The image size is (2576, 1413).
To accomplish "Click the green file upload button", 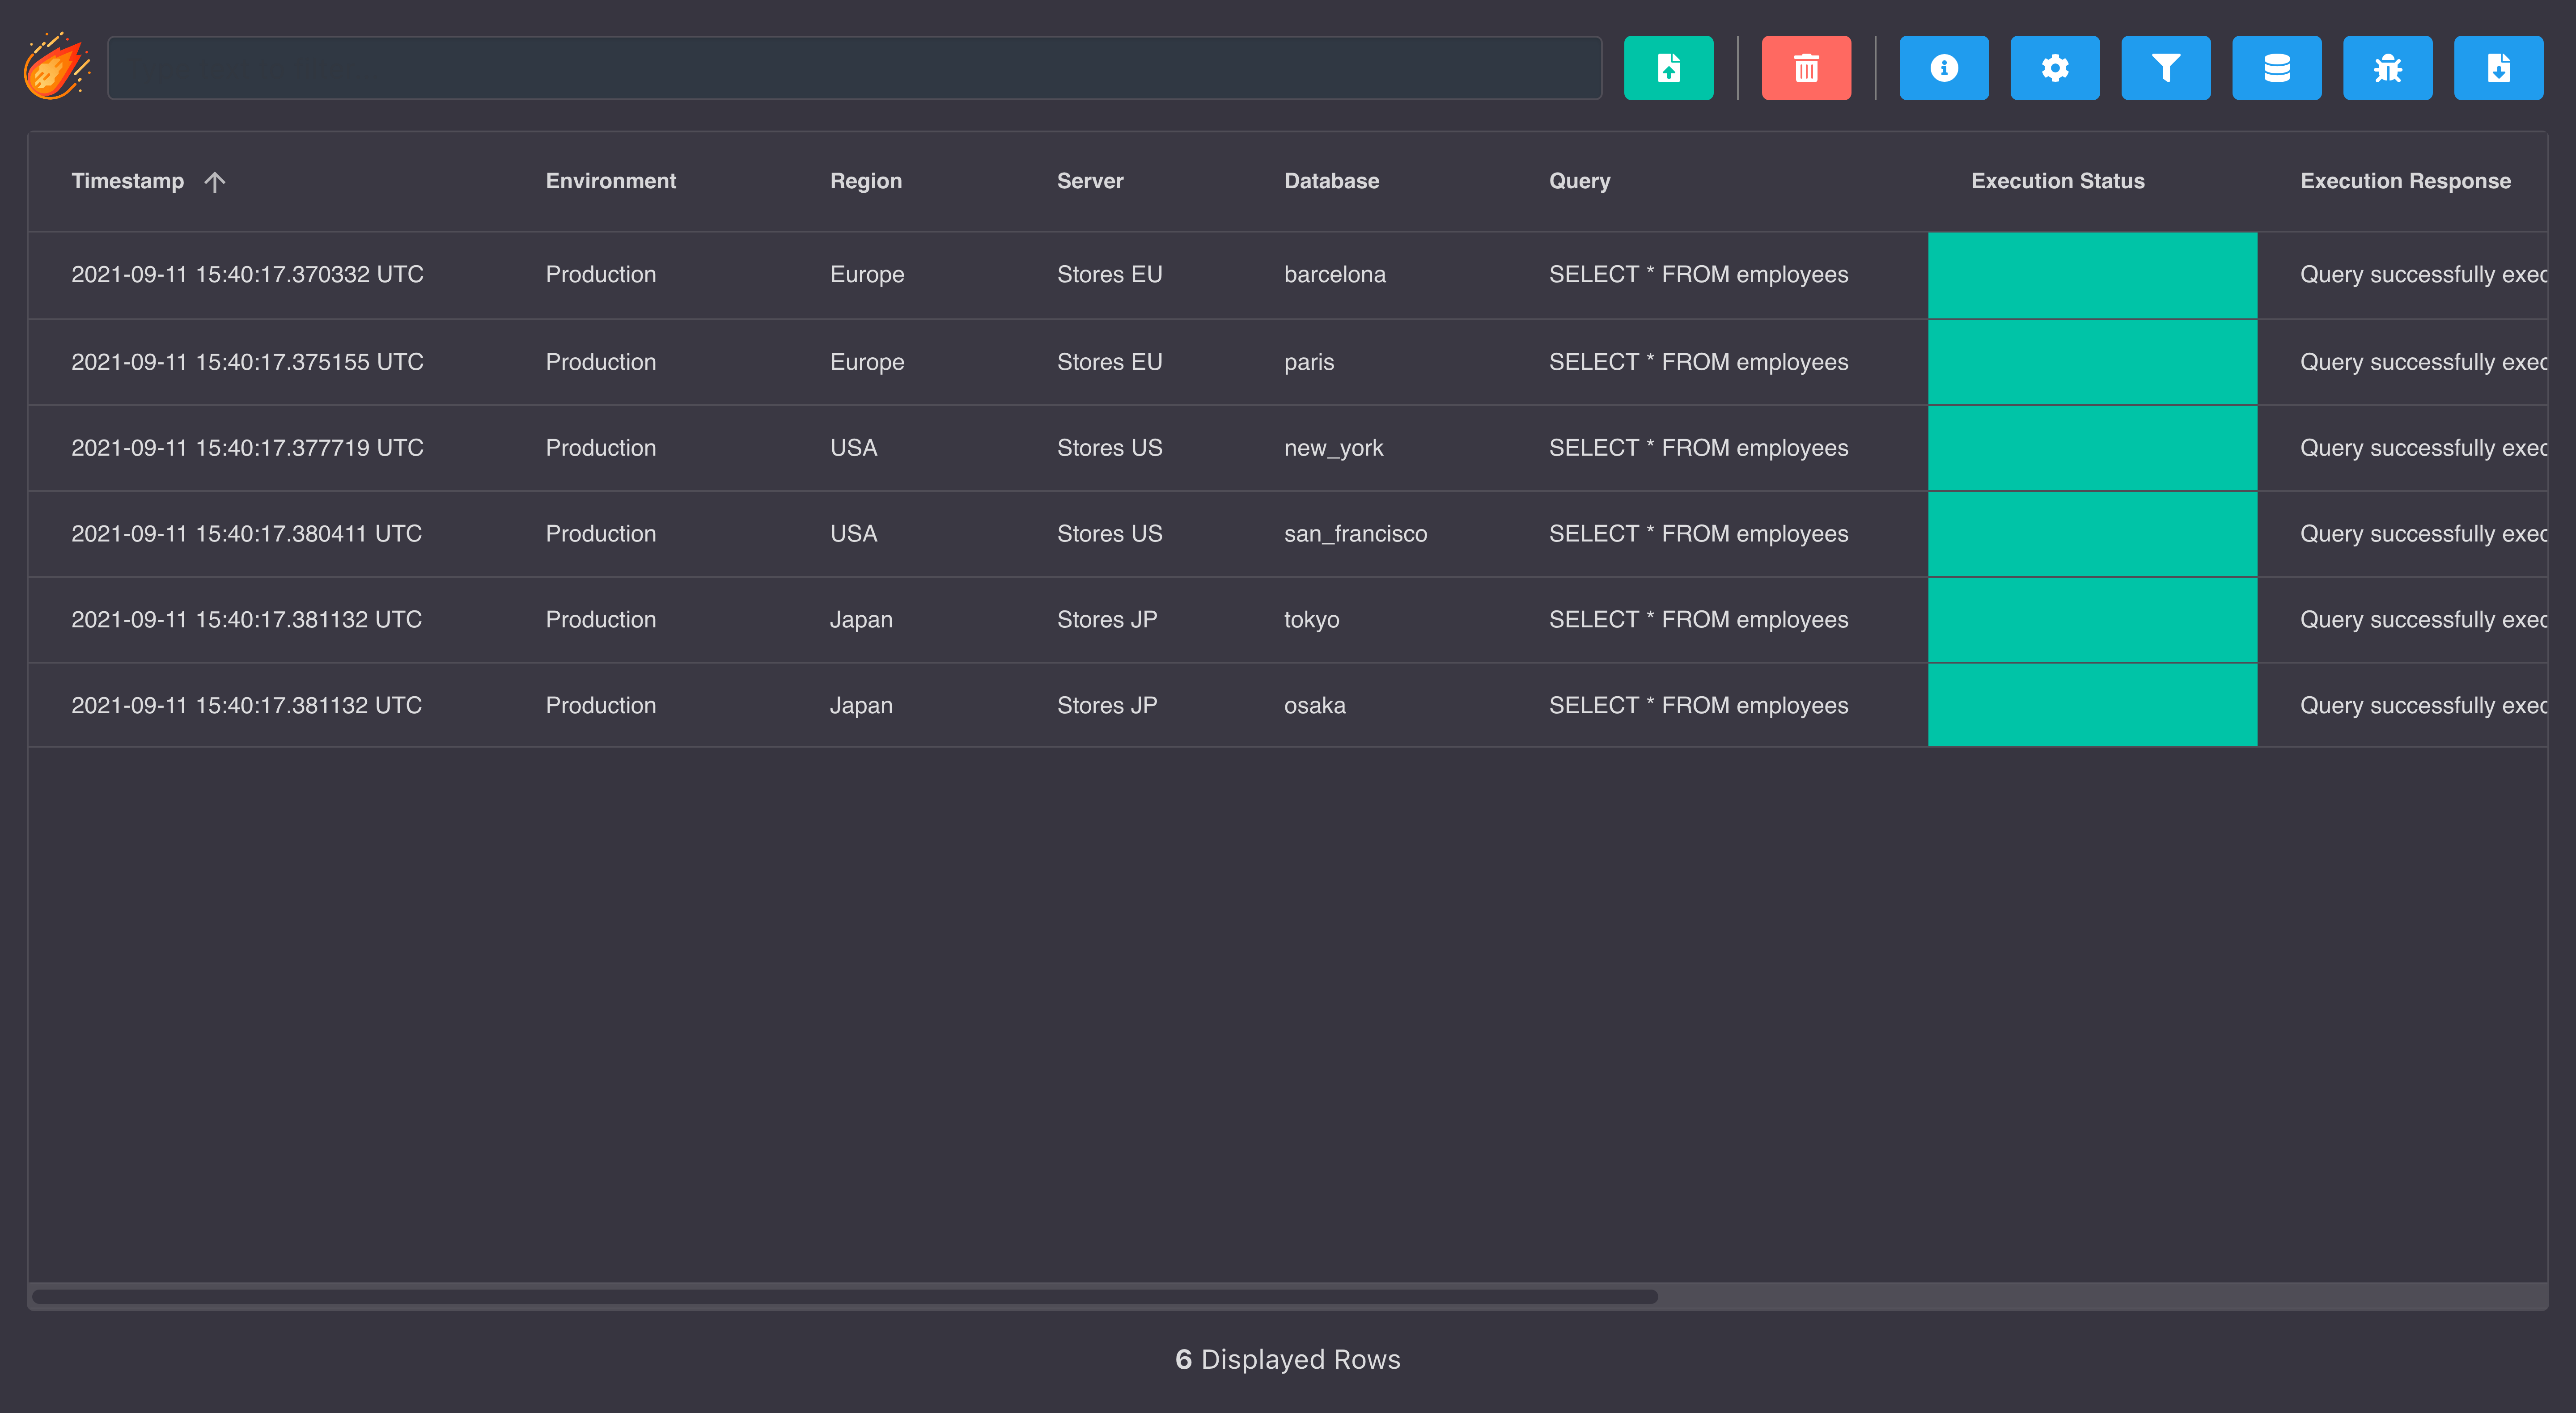I will [x=1668, y=68].
